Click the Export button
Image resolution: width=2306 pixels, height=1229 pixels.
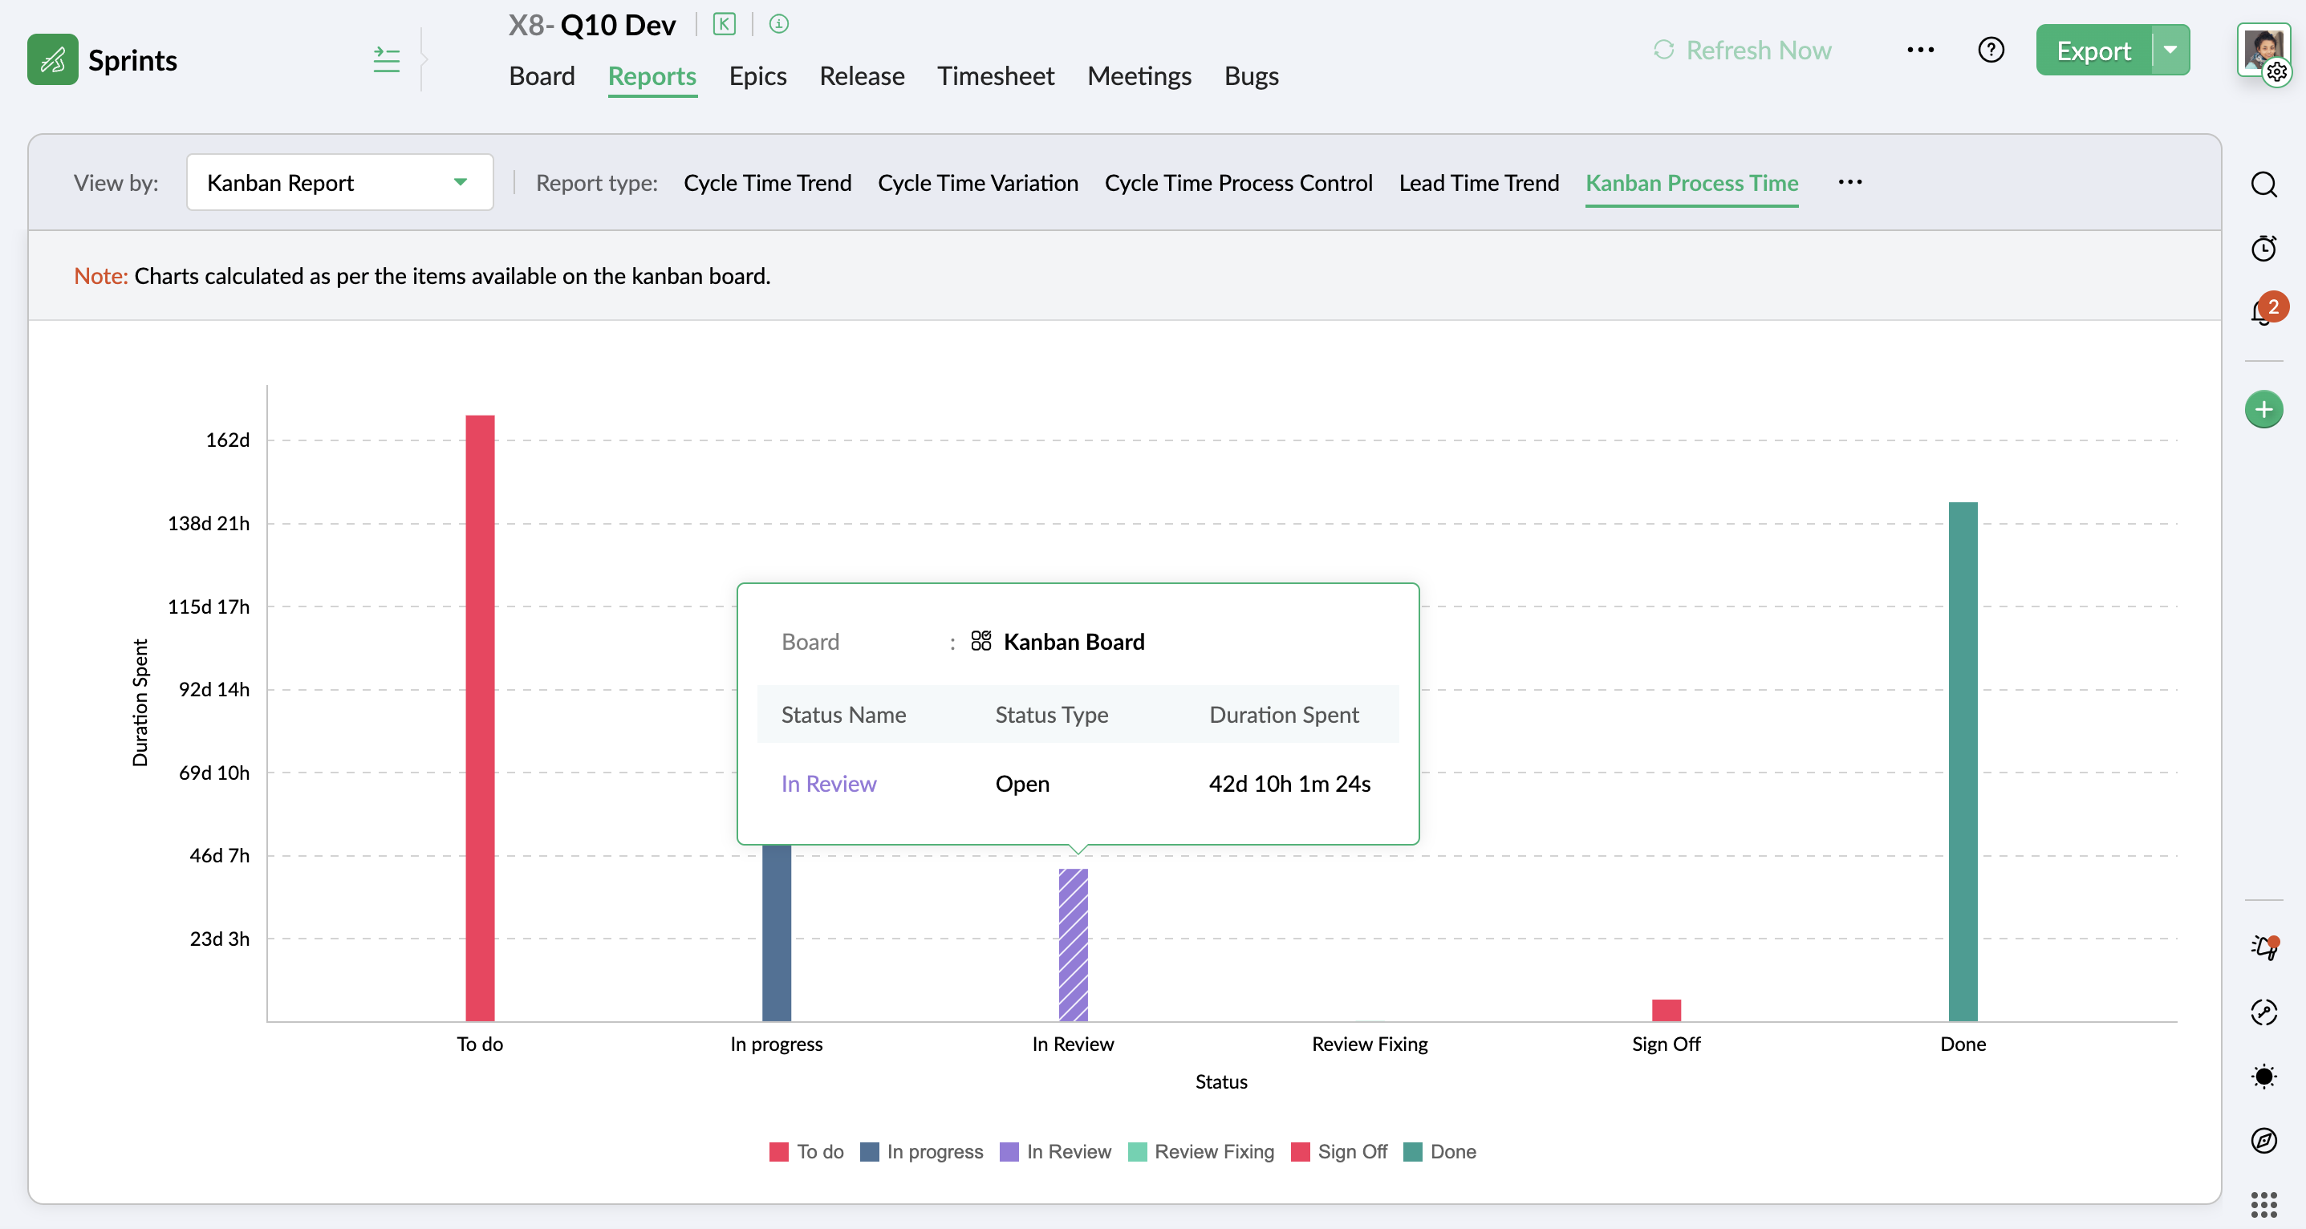click(2093, 50)
